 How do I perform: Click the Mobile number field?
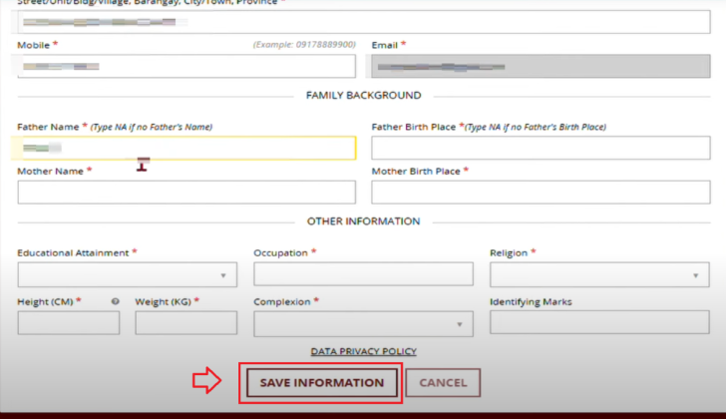tap(186, 66)
